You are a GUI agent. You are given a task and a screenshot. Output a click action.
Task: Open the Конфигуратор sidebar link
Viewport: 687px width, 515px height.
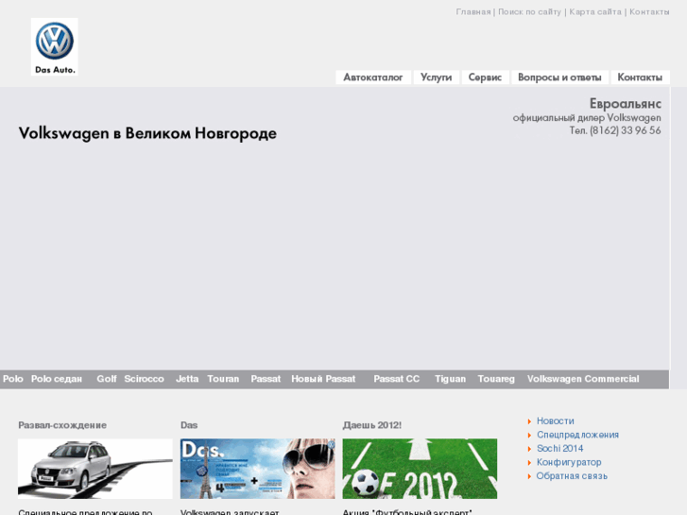[x=569, y=462]
